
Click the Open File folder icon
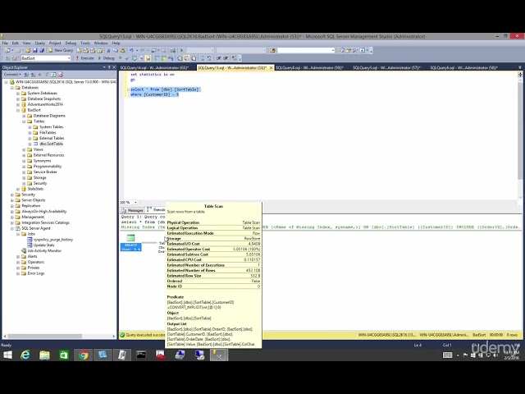click(28, 50)
